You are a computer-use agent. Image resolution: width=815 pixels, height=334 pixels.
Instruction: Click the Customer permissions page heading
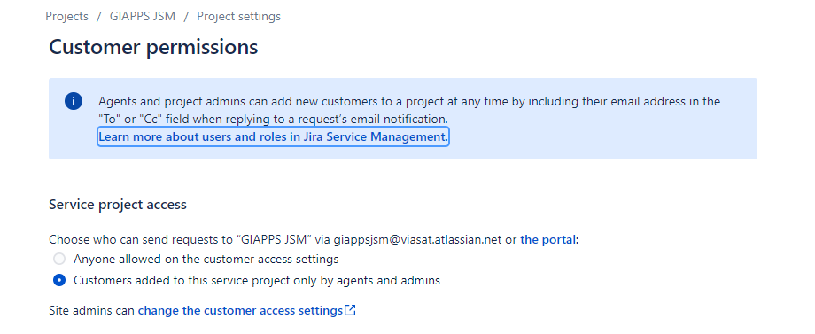pyautogui.click(x=153, y=47)
